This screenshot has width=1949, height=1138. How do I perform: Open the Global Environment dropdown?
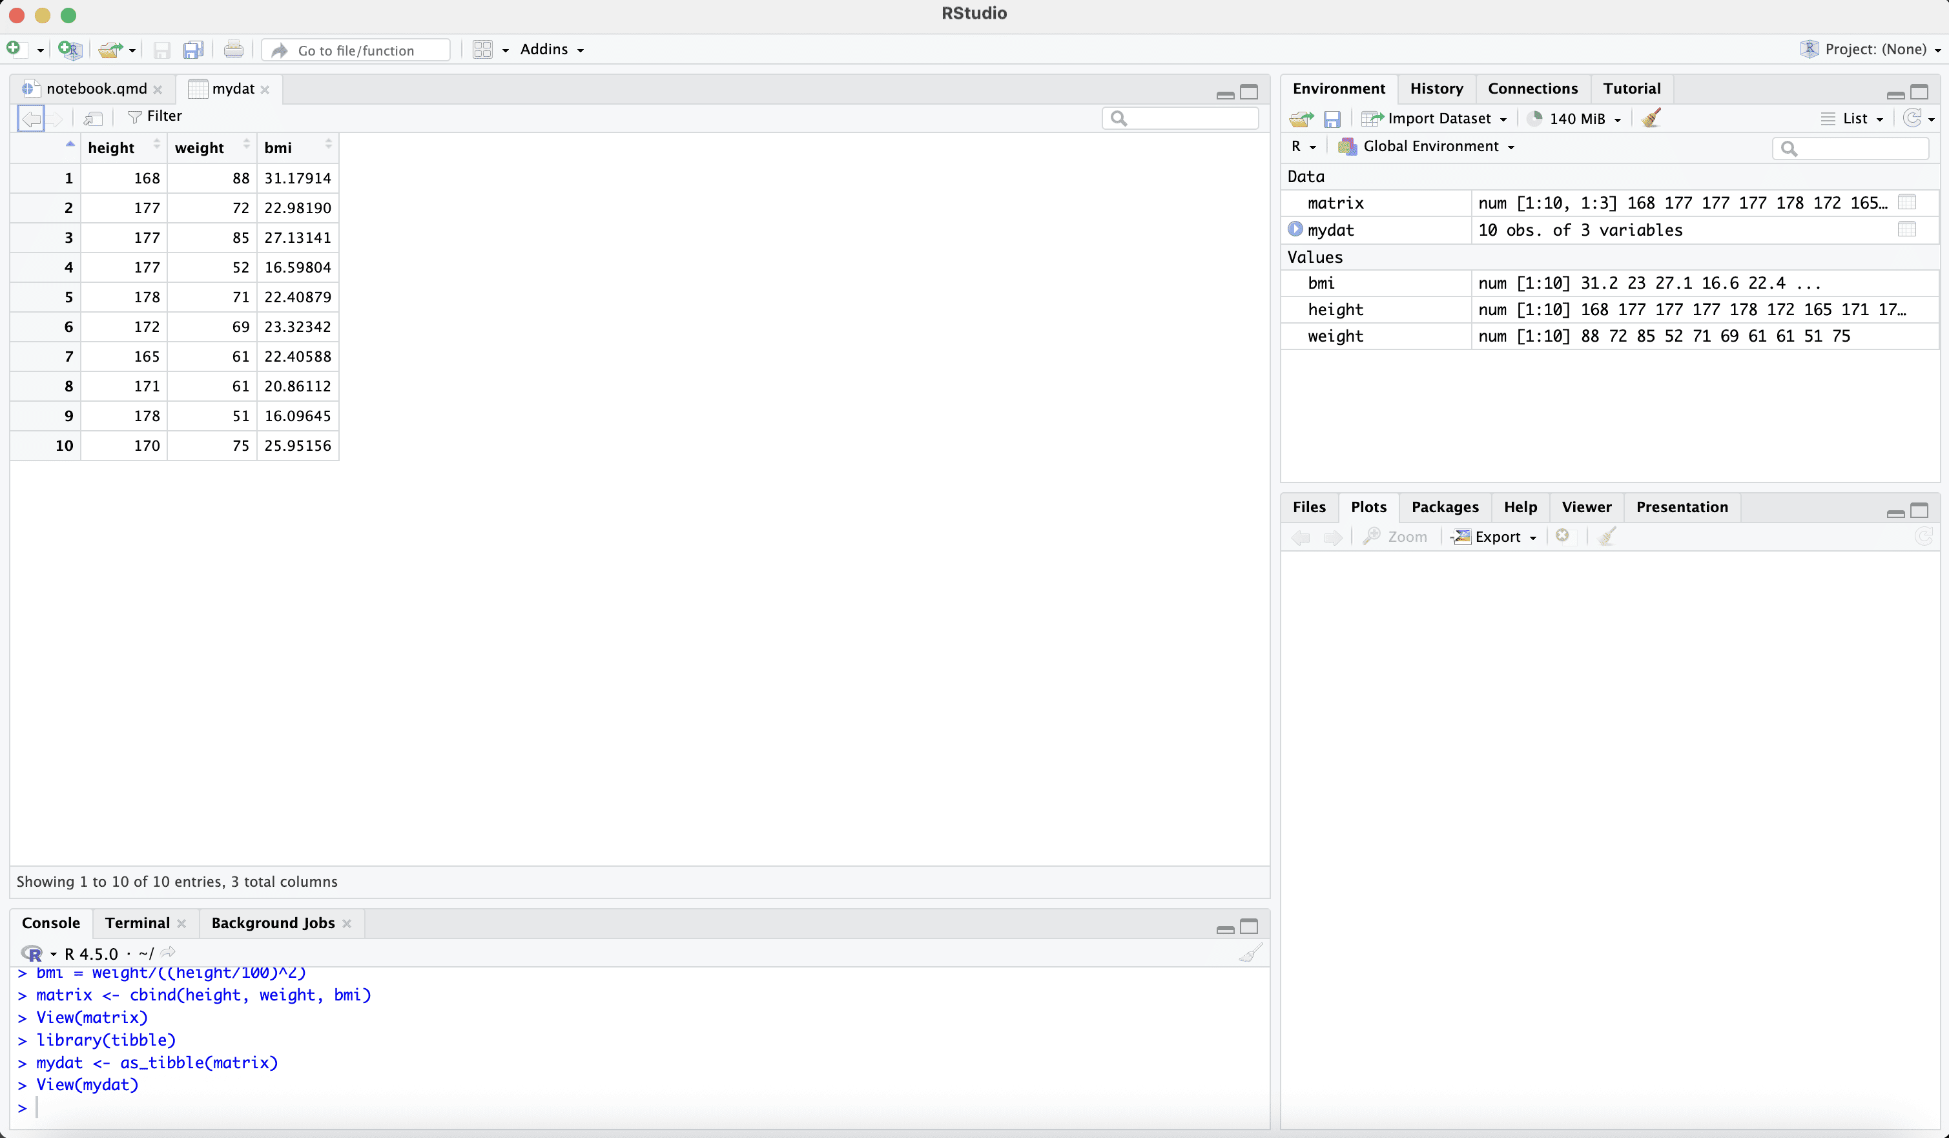(1437, 146)
